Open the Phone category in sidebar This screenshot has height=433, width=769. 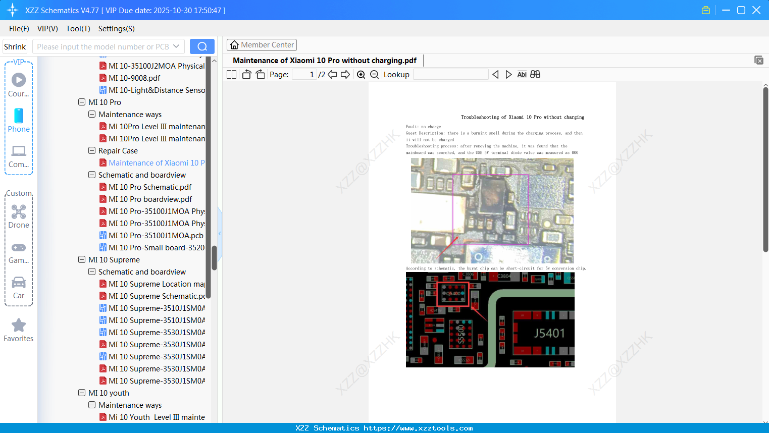click(x=19, y=121)
